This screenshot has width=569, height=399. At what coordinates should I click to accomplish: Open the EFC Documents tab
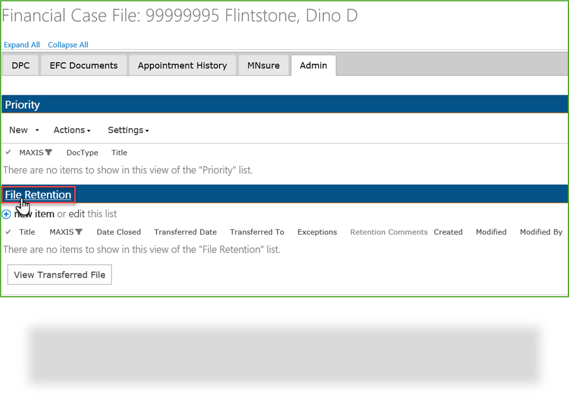(x=84, y=66)
